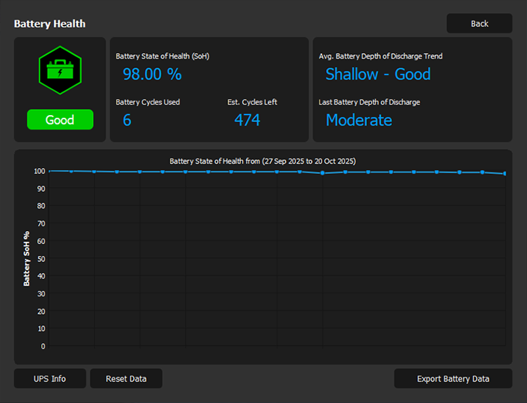Click the first data point on the SoH chart

tap(49, 171)
